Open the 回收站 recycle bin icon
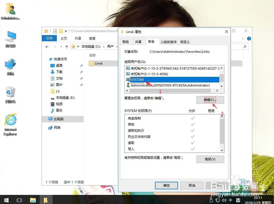The height and width of the screenshot is (204, 274). point(10,95)
